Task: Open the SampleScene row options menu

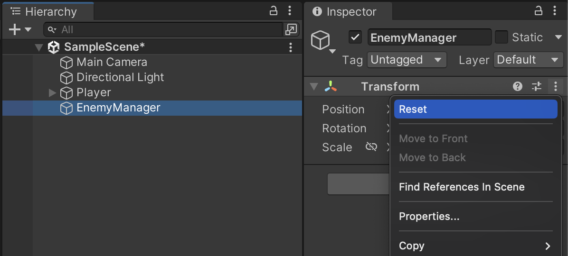Action: [291, 47]
